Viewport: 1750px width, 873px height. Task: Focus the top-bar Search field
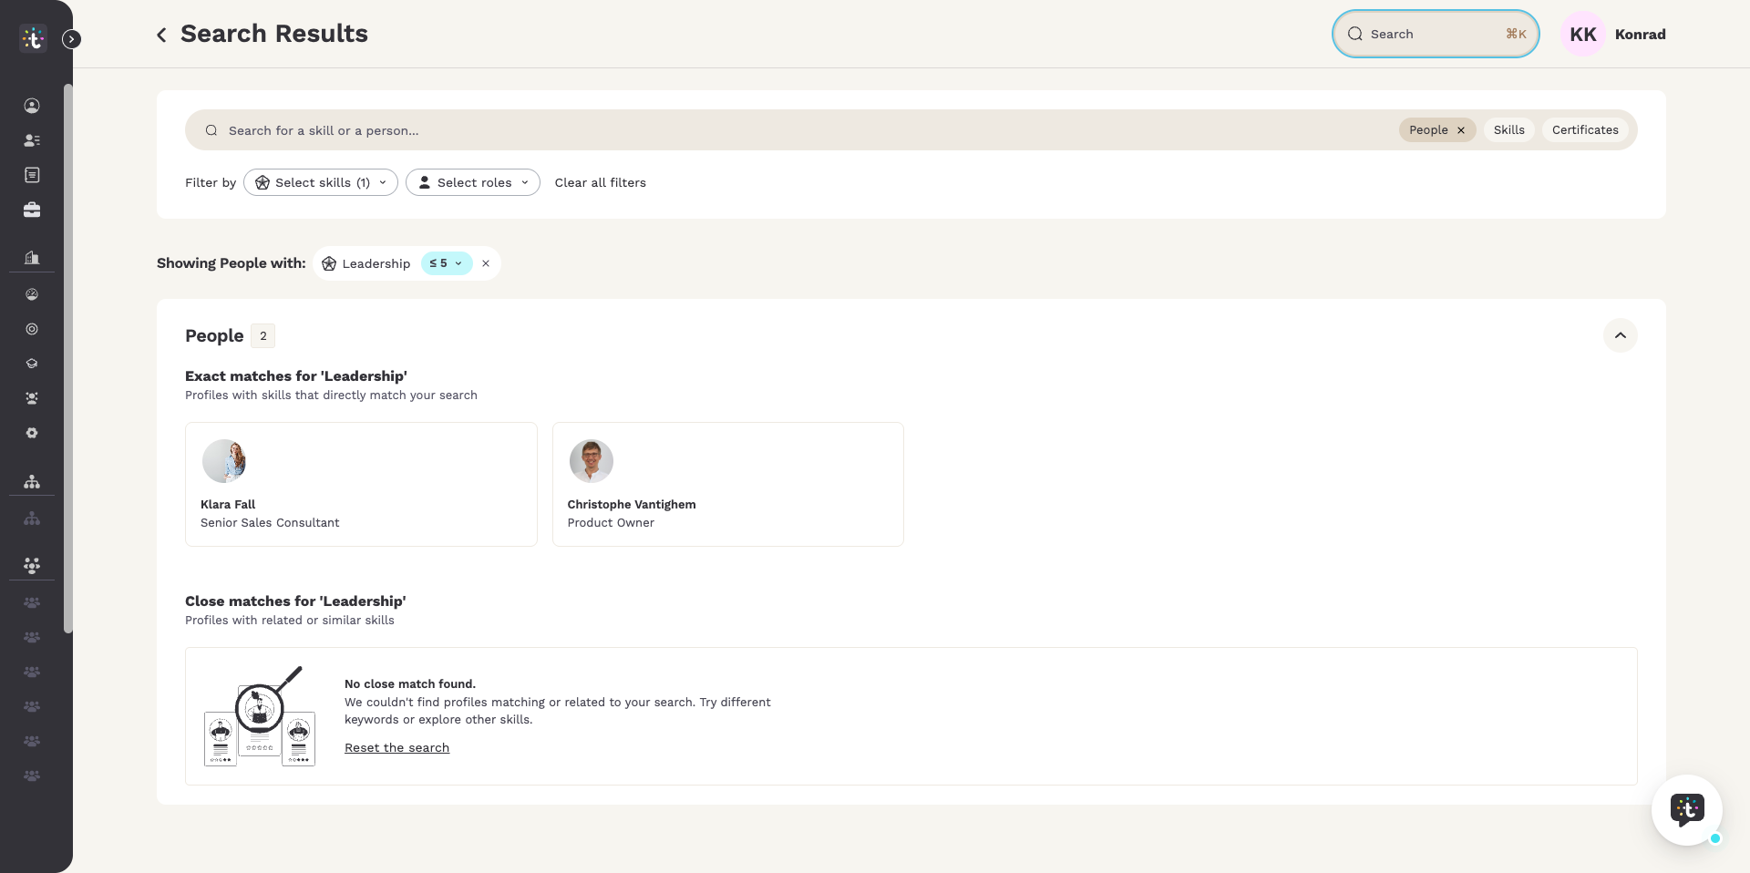pos(1436,34)
